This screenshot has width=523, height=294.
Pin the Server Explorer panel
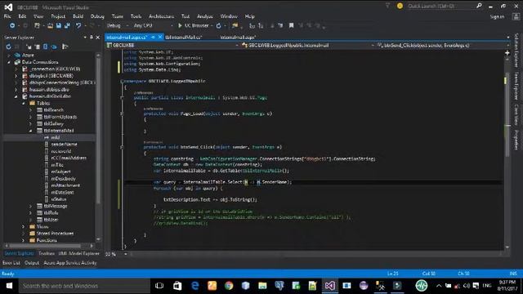92,38
